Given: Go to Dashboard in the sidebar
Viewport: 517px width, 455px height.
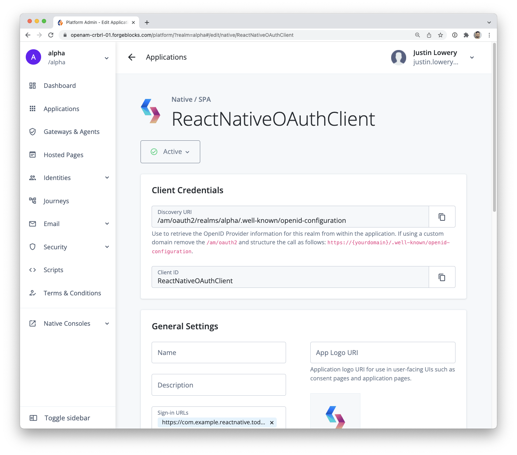Looking at the screenshot, I should [x=60, y=86].
